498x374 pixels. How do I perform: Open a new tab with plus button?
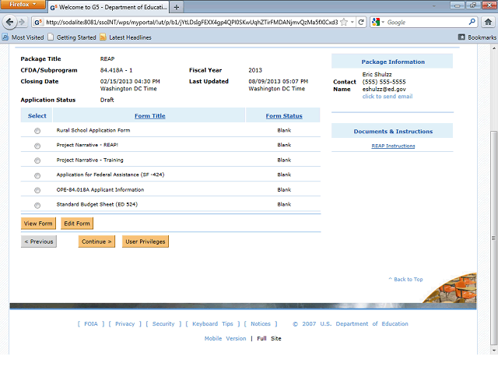(x=177, y=7)
